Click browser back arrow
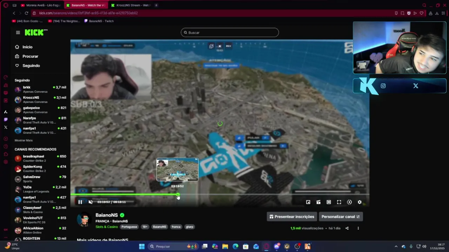449x252 pixels. pos(14,13)
